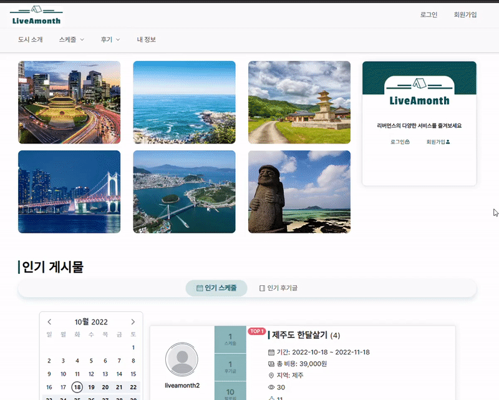Go to next month in calendar
The width and height of the screenshot is (499, 400).
click(x=133, y=322)
